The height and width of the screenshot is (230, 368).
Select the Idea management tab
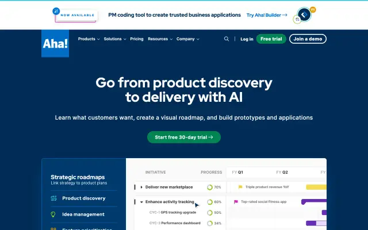click(84, 214)
